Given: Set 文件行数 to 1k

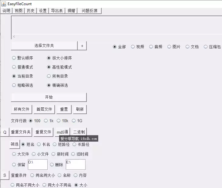Looking at the screenshot, I should tap(49, 121).
